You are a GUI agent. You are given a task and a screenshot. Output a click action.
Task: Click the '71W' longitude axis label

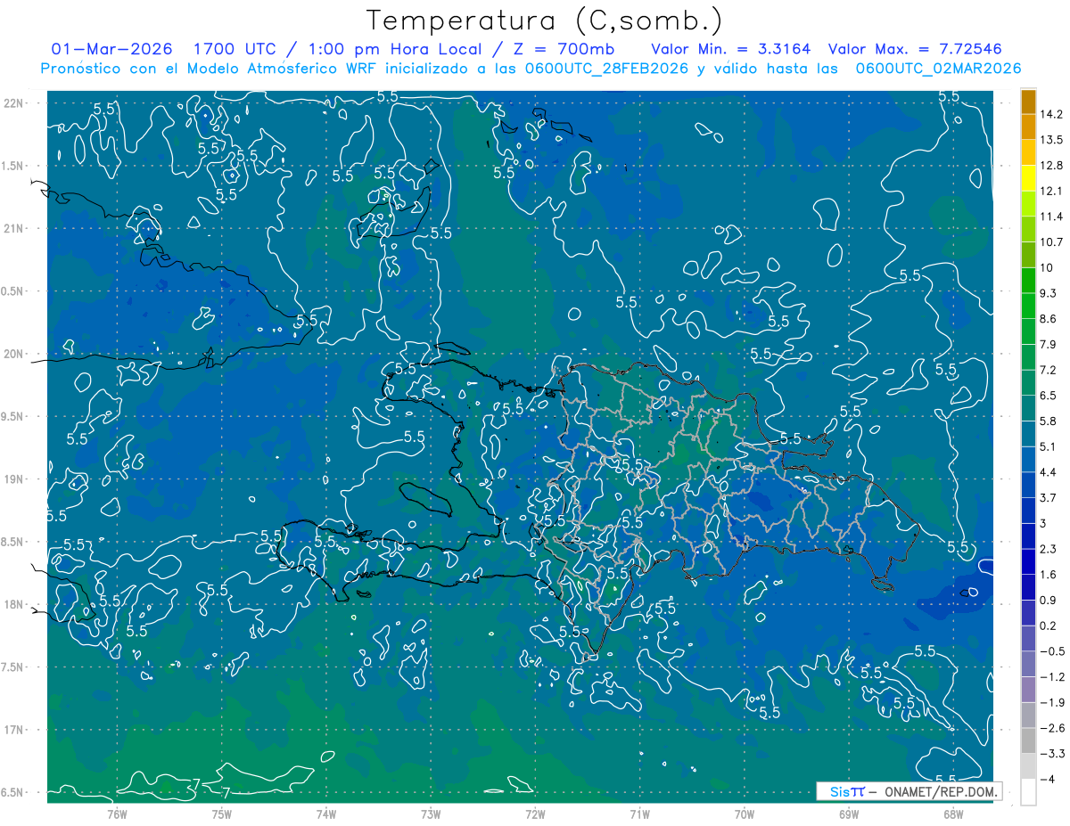tap(639, 814)
